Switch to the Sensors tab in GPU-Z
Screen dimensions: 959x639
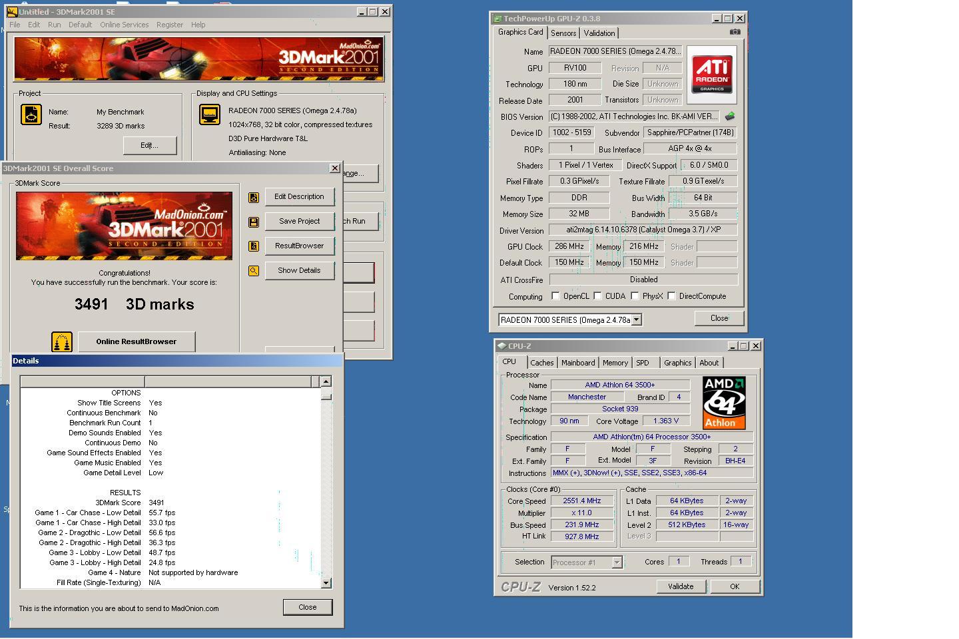[x=563, y=33]
